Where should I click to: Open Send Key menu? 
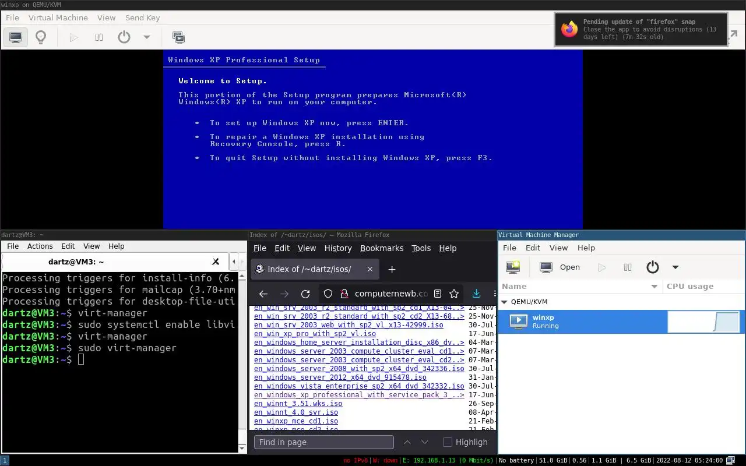pos(142,17)
